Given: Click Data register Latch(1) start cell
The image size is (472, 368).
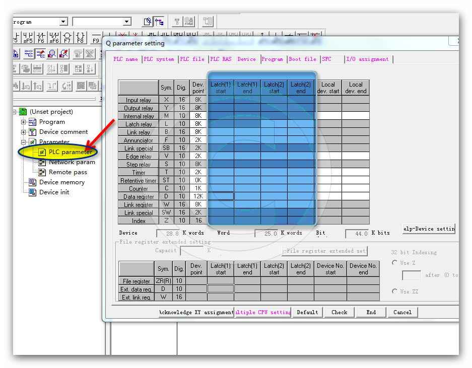Looking at the screenshot, I should coord(221,196).
